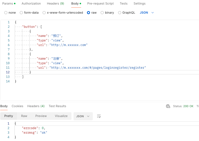This screenshot has width=199, height=141.
Task: Choose the GraphQL body option
Action: coord(120,13)
